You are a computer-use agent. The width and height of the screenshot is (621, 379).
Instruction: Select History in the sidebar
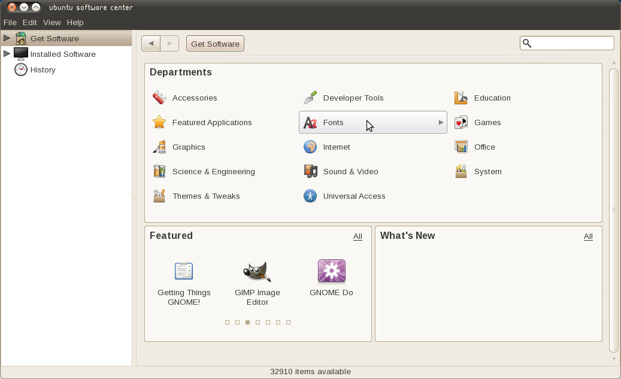point(43,69)
